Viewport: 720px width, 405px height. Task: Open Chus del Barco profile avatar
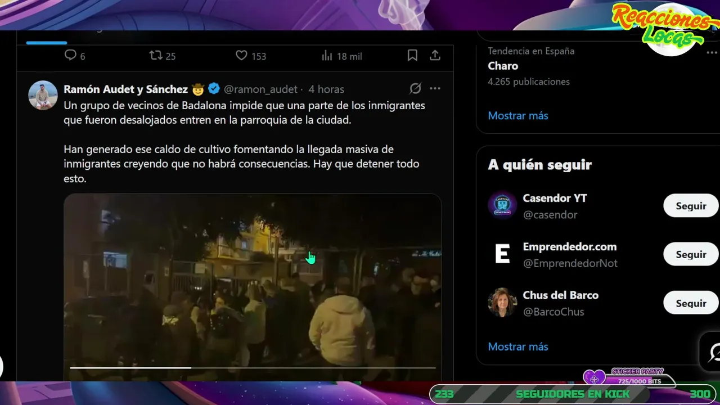click(x=502, y=303)
